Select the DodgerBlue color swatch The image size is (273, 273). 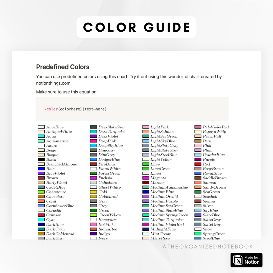pos(94,160)
